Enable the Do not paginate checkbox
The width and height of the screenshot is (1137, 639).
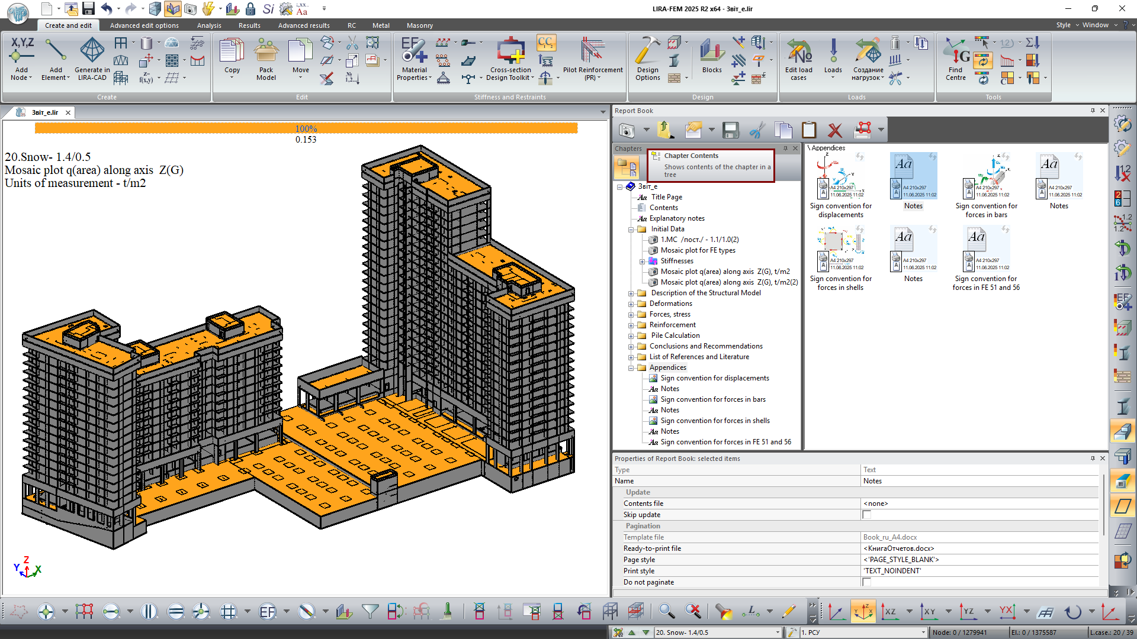click(867, 582)
